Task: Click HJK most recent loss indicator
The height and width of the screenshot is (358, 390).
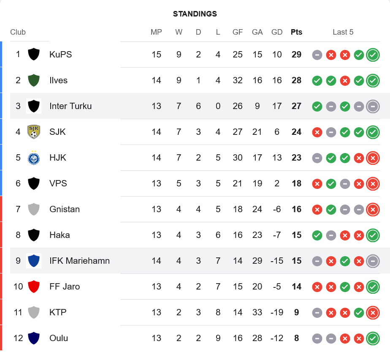Action: click(x=373, y=158)
